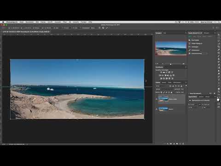Add a Curves adjustment layer
Viewport: 221px width, 166px height.
tap(167, 72)
